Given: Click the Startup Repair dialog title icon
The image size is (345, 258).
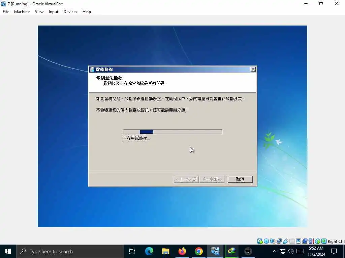Looking at the screenshot, I should tap(92, 69).
